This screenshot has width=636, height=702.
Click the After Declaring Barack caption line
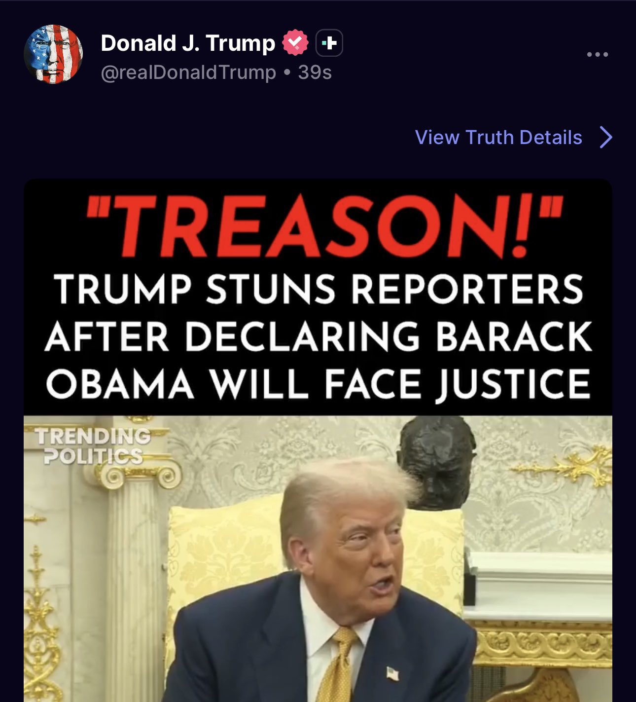tap(318, 337)
